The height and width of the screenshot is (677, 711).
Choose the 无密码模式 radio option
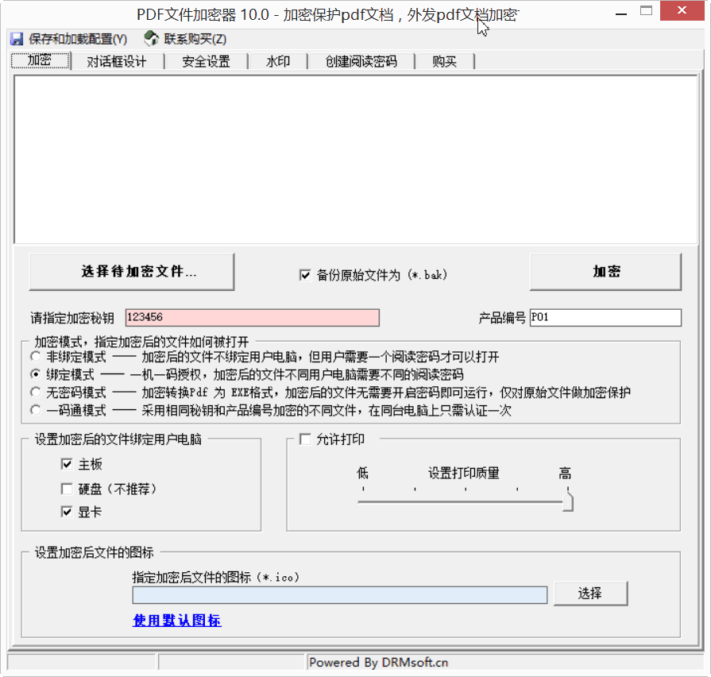[x=35, y=393]
